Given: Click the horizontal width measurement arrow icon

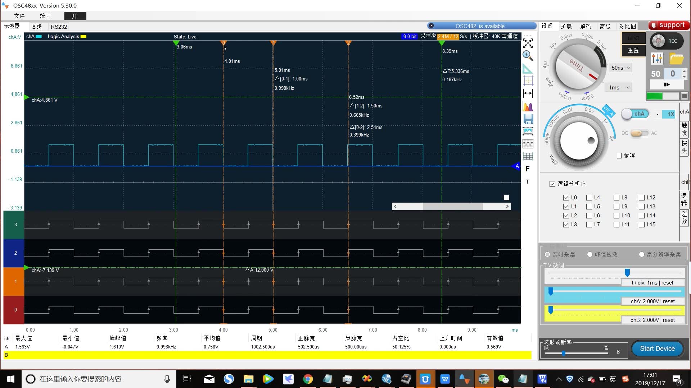Looking at the screenshot, I should (528, 93).
